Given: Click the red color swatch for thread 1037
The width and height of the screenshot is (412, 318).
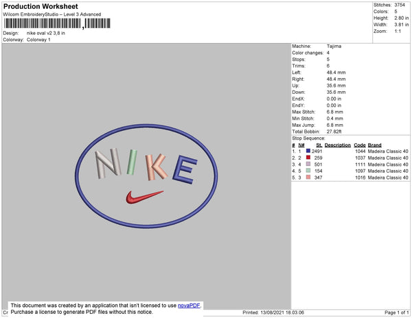Looking at the screenshot, I should pyautogui.click(x=308, y=158).
